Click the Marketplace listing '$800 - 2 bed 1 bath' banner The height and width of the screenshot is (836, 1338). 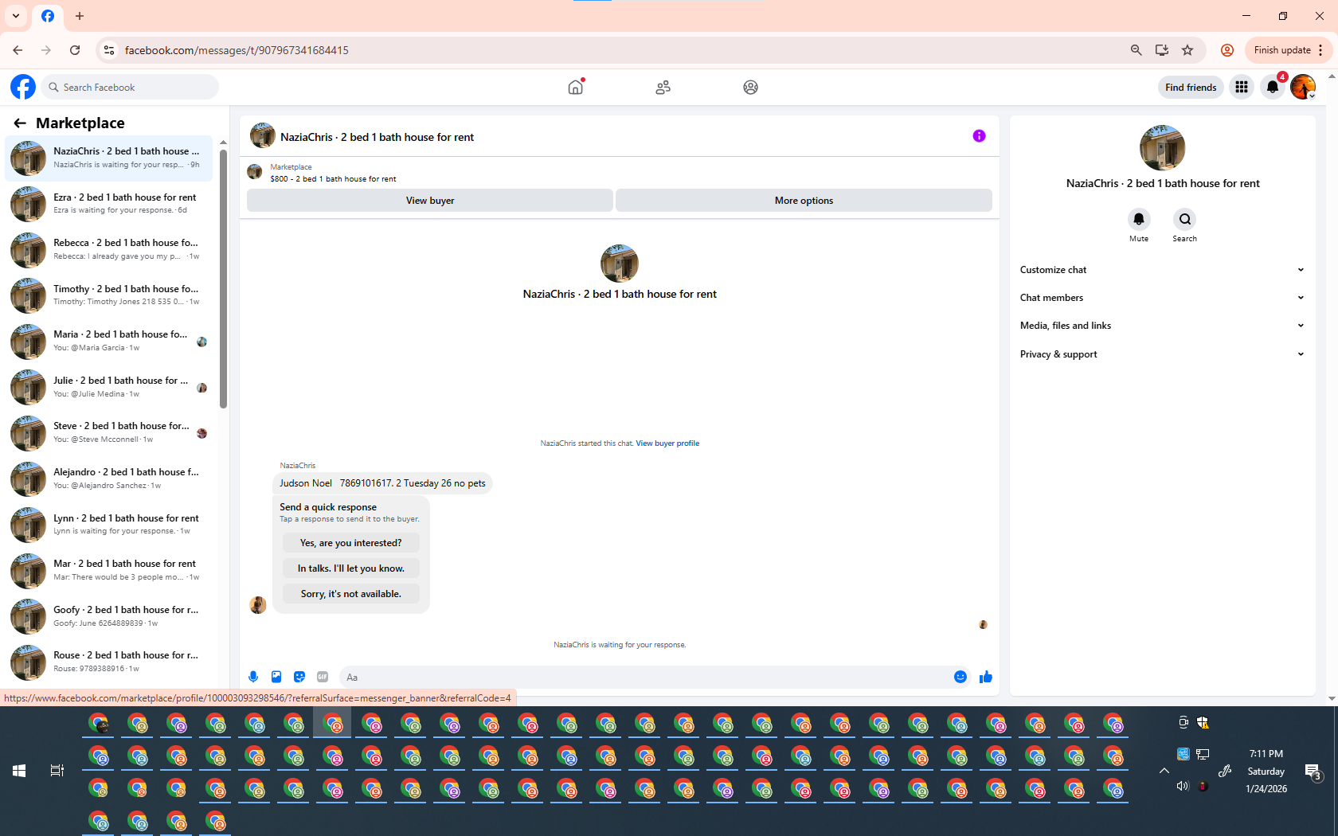[333, 173]
